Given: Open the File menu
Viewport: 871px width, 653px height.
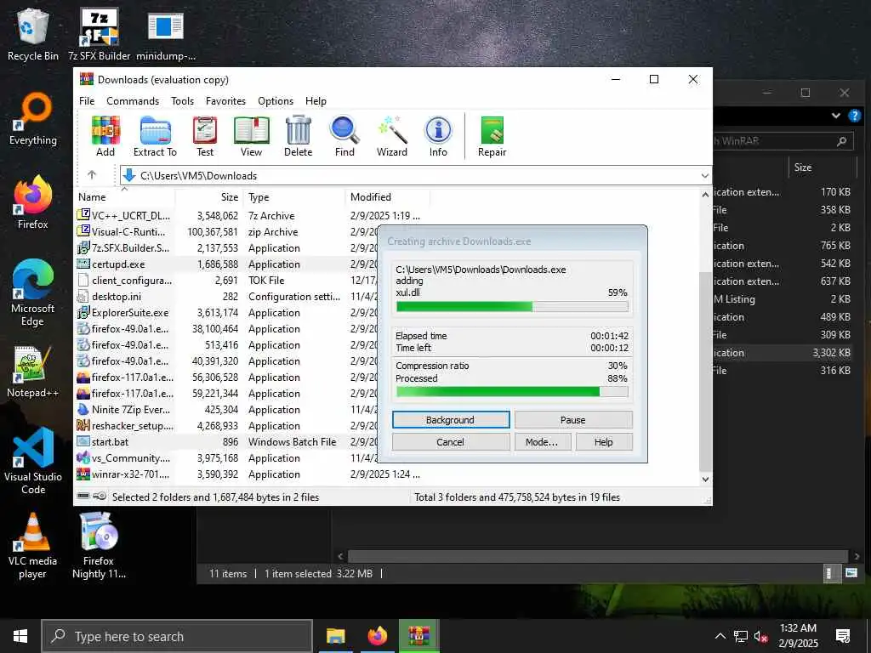Looking at the screenshot, I should [x=87, y=101].
